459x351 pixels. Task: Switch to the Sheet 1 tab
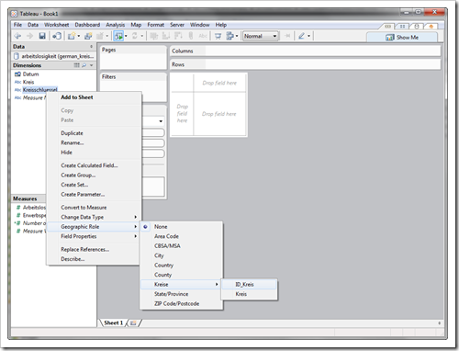[113, 323]
